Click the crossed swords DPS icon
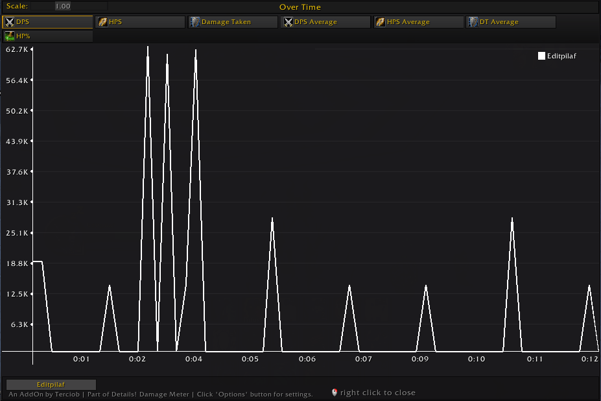The width and height of the screenshot is (601, 401). click(x=10, y=22)
